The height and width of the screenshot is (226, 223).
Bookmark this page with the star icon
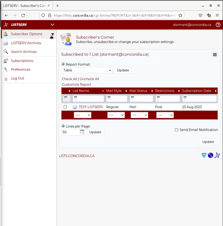pyautogui.click(x=180, y=15)
